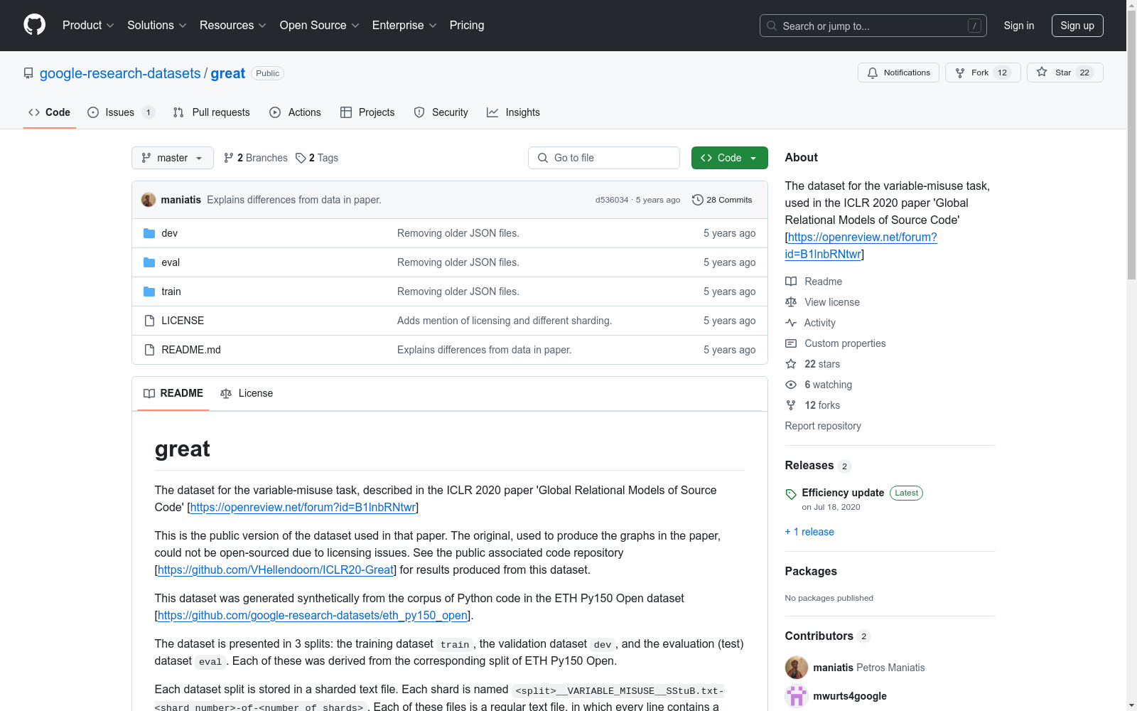The image size is (1137, 711).
Task: Click the Search or jump to field
Action: point(873,26)
